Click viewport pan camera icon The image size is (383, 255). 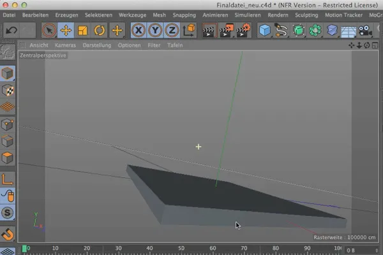point(351,45)
